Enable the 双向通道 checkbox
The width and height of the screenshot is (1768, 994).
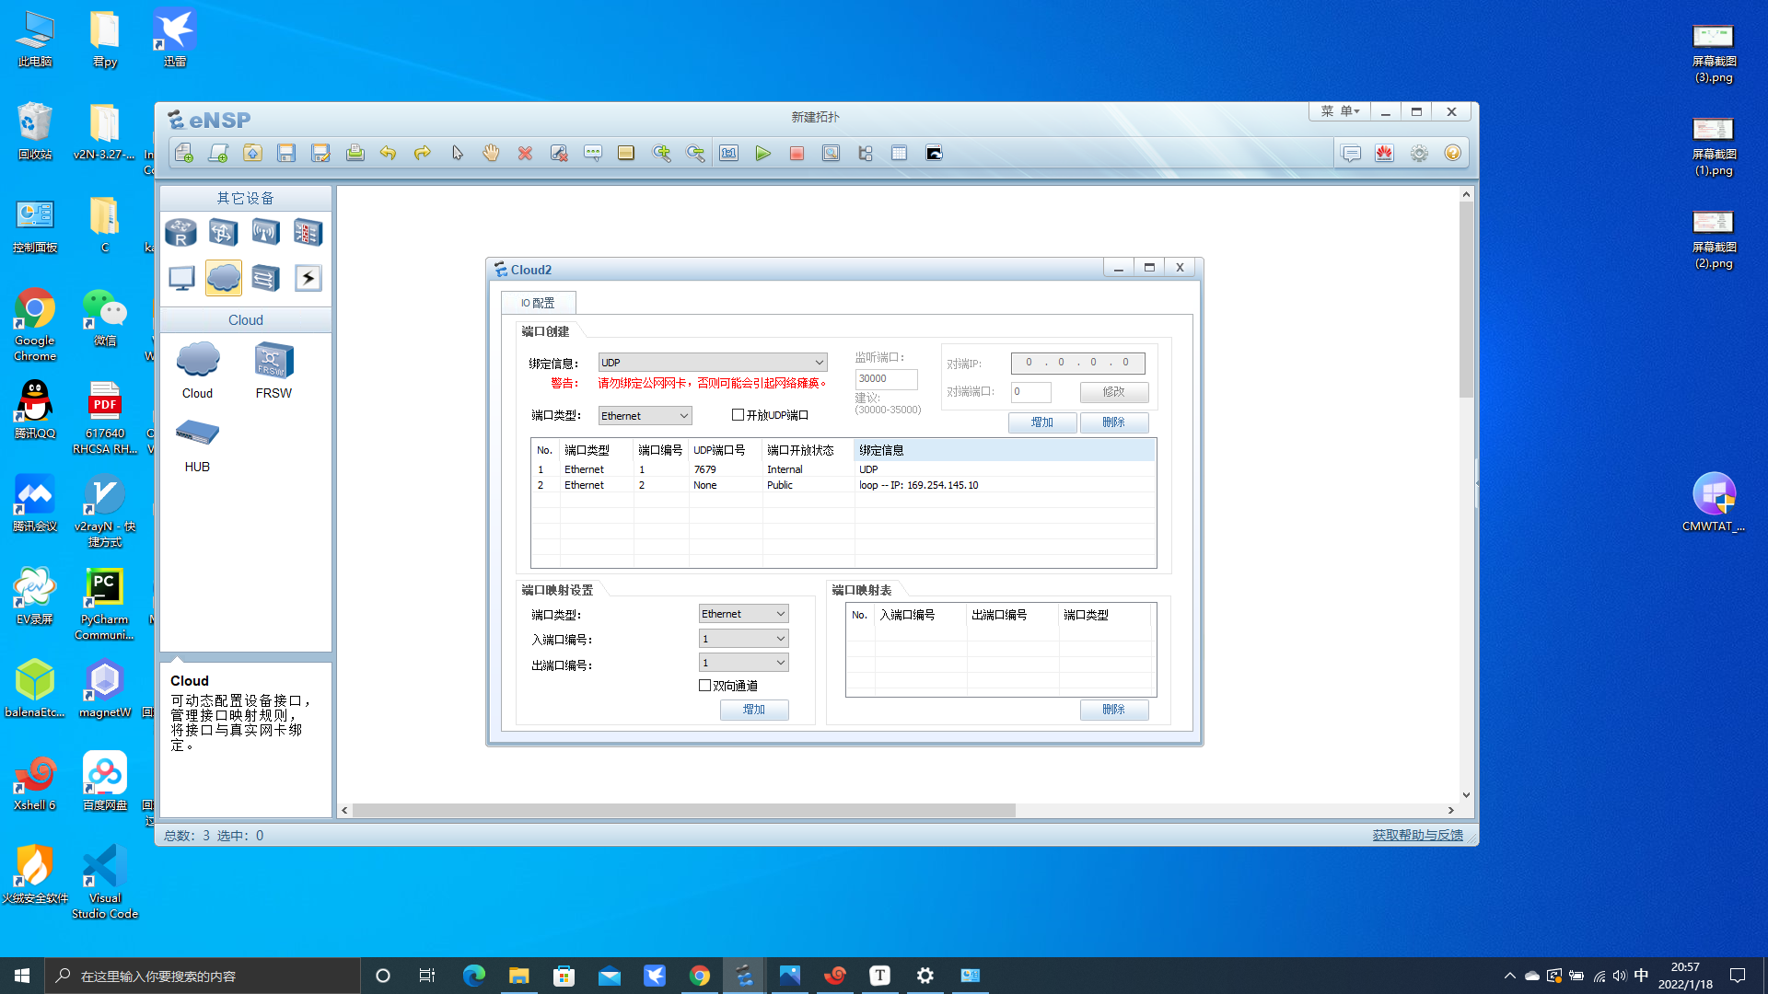point(704,686)
